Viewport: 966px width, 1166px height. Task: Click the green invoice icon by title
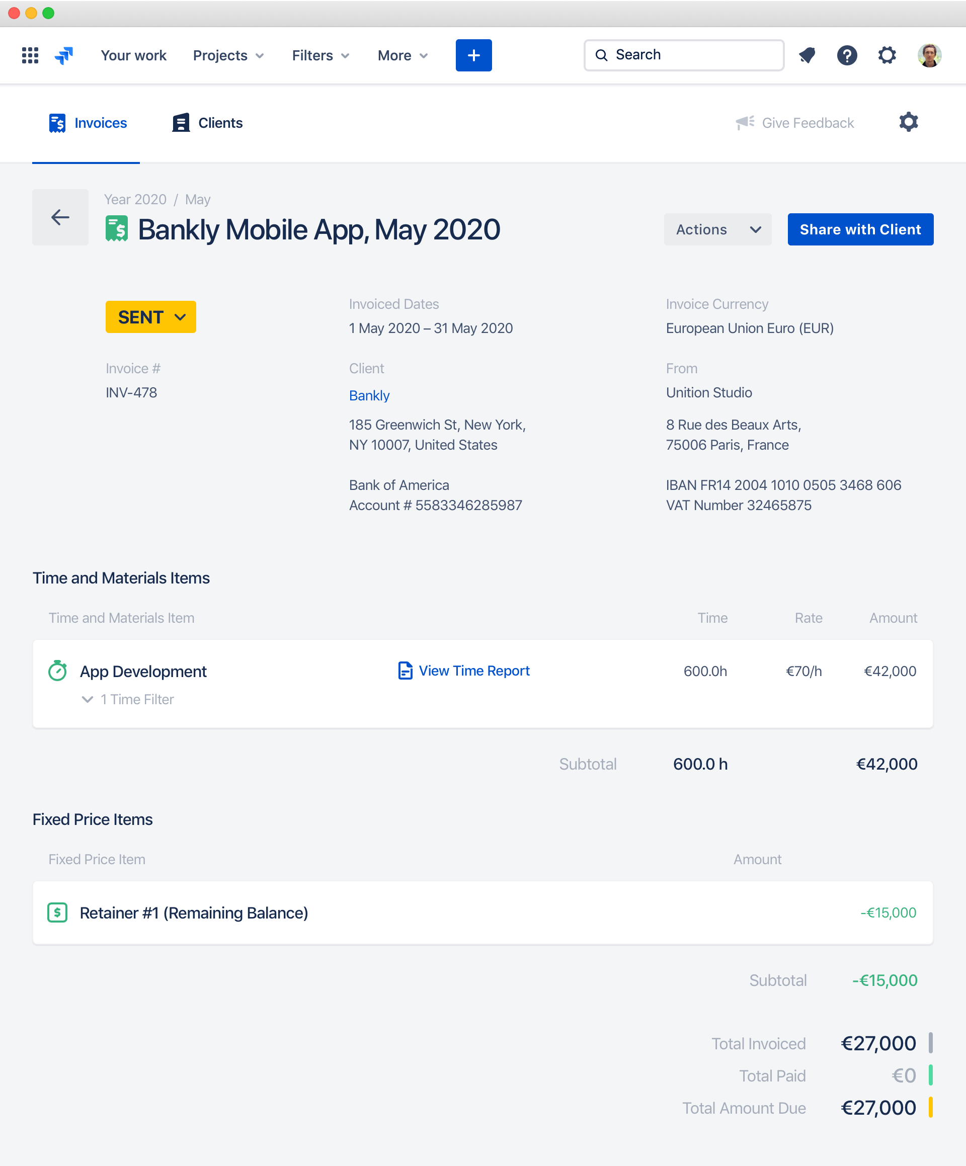[117, 229]
